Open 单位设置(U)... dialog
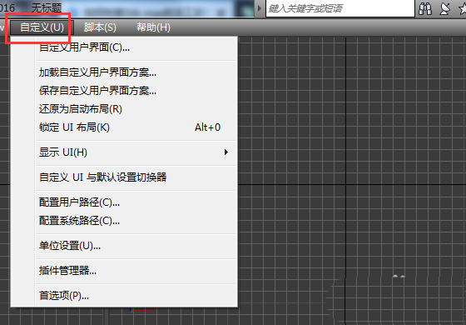The image size is (466, 325). pos(136,246)
